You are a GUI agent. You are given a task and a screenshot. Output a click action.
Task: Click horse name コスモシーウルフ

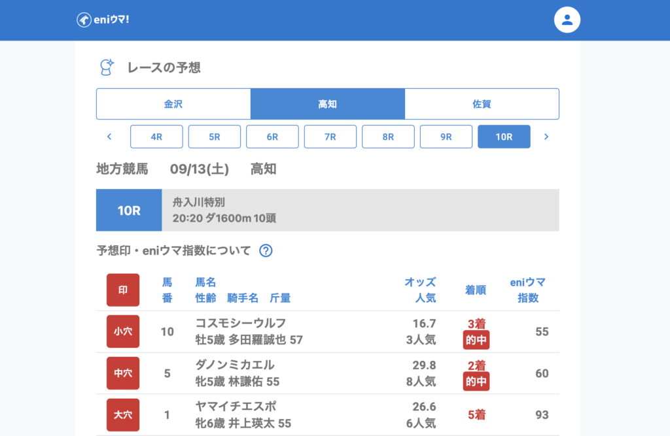pyautogui.click(x=241, y=323)
